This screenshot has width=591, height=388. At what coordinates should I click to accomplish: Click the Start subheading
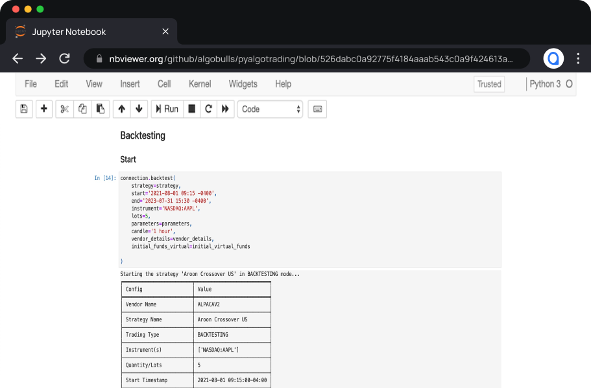pyautogui.click(x=128, y=159)
